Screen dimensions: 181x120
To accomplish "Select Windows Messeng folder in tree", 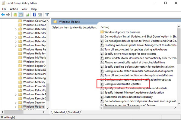I will 32,78.
